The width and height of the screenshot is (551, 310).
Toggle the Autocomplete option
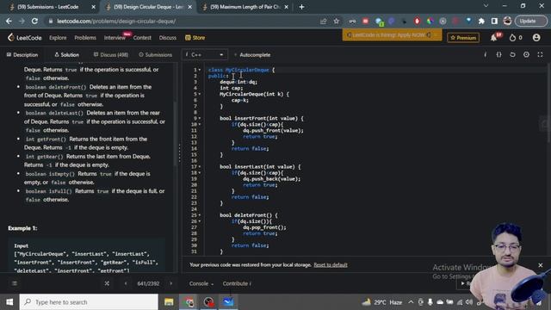[252, 55]
